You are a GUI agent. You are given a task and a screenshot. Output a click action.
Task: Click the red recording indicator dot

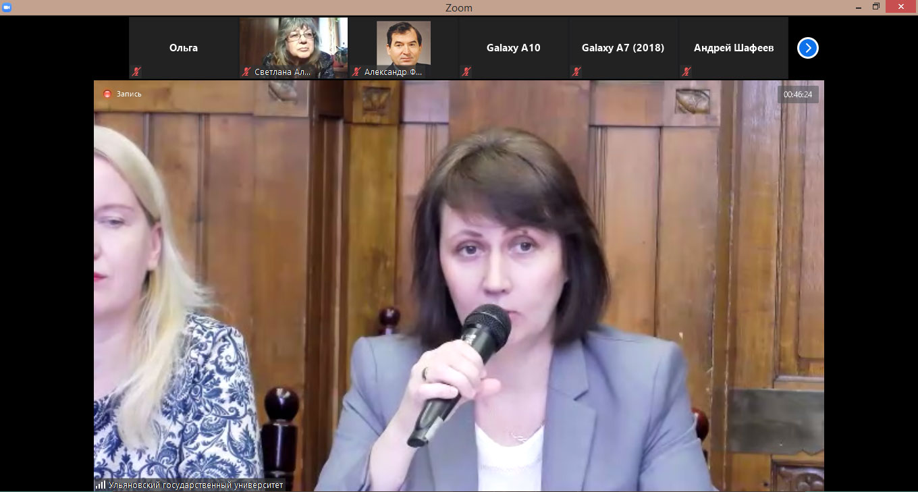click(x=107, y=94)
